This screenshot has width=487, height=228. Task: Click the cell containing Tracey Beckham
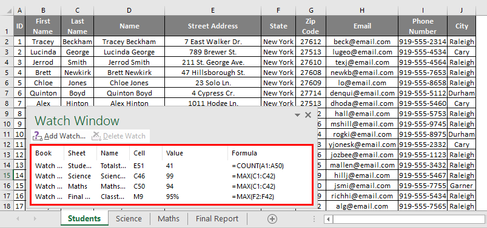click(x=129, y=42)
